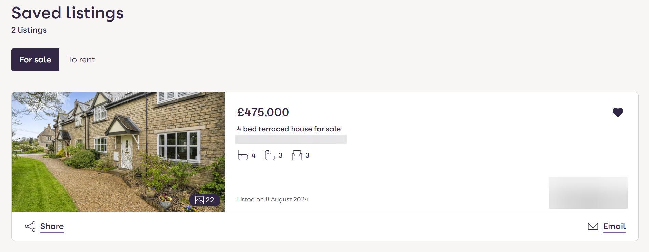Click the share network icon
The image size is (649, 252).
(x=30, y=226)
